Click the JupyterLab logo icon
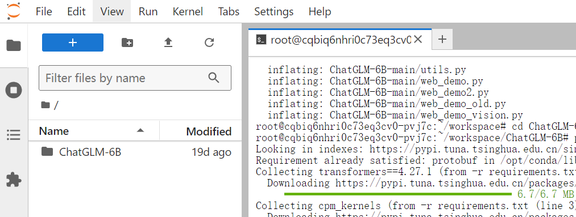Image resolution: width=576 pixels, height=217 pixels. [14, 11]
